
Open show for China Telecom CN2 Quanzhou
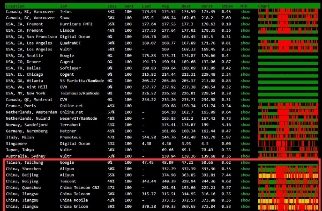pyautogui.click(x=245, y=188)
